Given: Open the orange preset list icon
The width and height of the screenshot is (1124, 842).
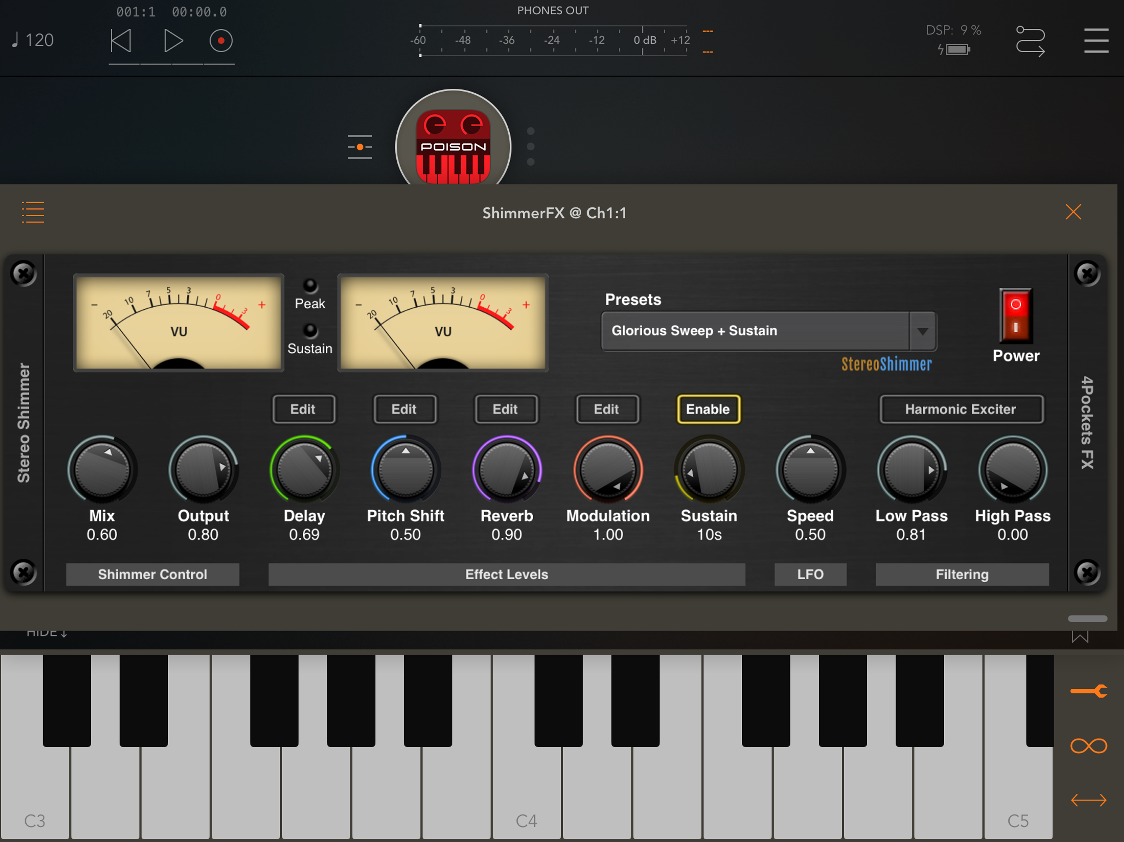Looking at the screenshot, I should [33, 212].
